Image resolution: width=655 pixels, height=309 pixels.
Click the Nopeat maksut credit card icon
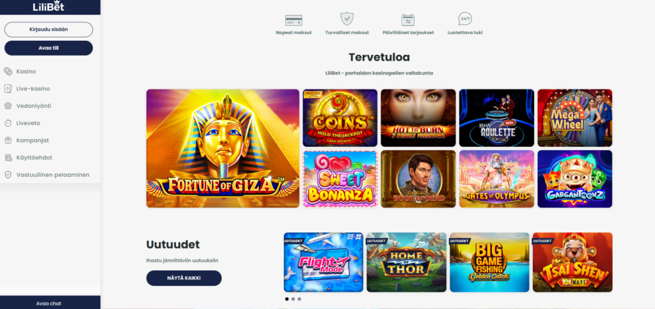tap(294, 20)
